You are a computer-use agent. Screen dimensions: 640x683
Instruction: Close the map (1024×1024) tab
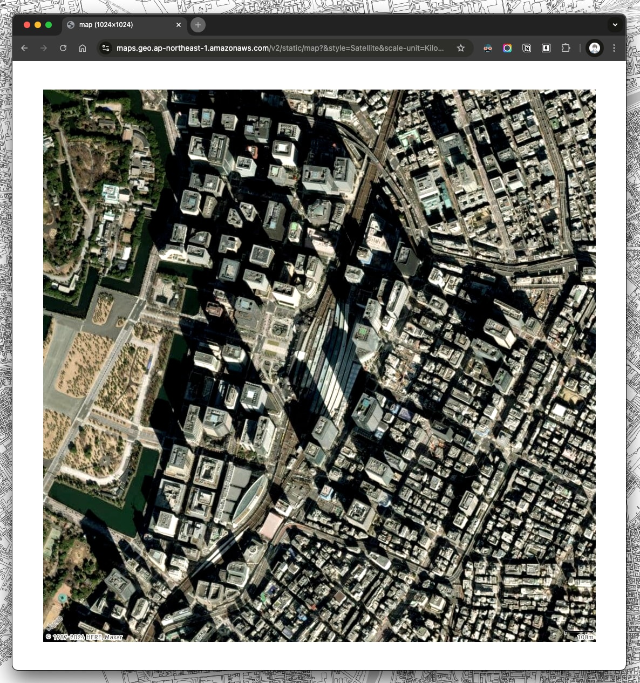coord(179,25)
